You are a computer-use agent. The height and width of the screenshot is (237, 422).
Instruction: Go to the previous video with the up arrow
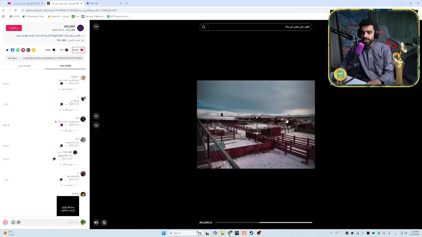coord(96,116)
